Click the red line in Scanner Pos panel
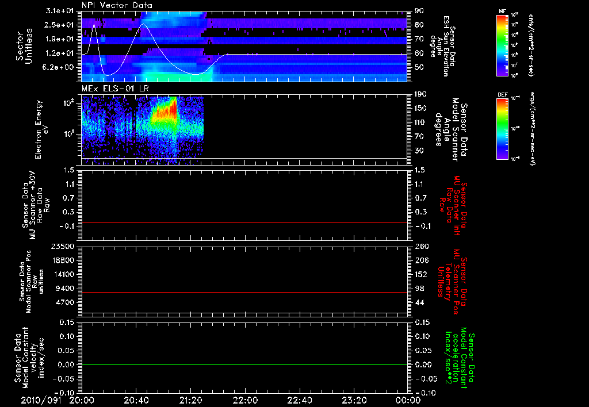Image resolution: width=589 pixels, height=407 pixels. [x=244, y=292]
